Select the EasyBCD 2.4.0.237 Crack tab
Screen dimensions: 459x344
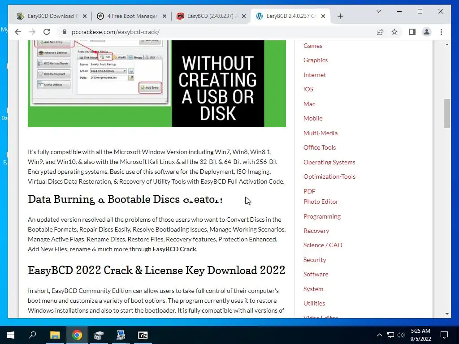290,16
